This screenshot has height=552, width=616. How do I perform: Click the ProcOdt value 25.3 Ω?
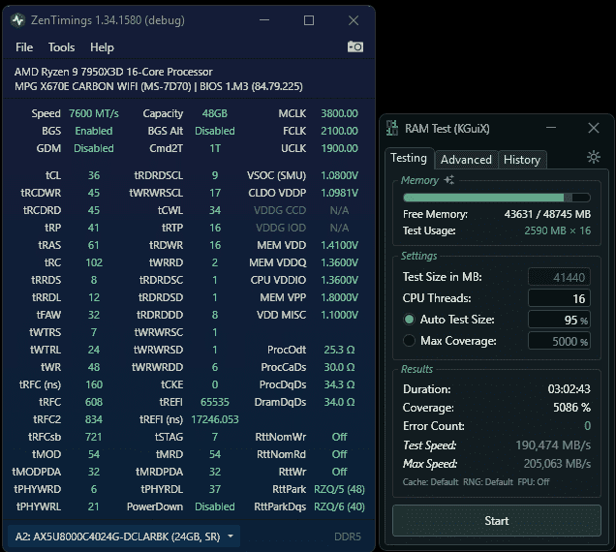click(x=339, y=350)
